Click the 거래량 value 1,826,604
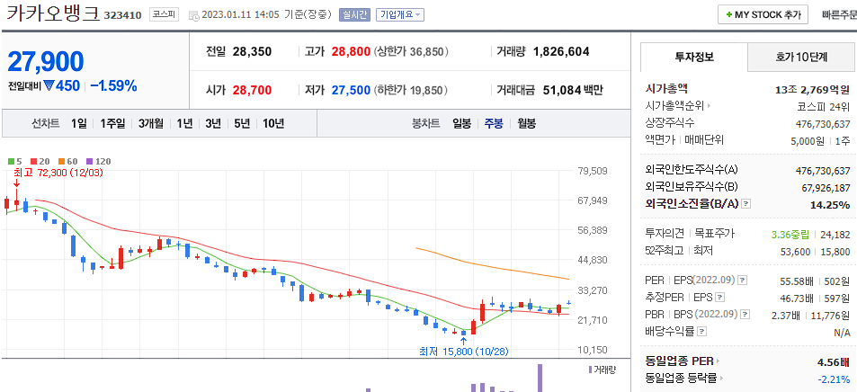 click(561, 52)
